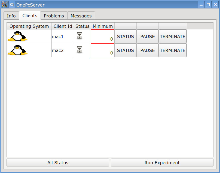Click the Linux penguin icon for mac2
Image resolution: width=220 pixels, height=173 pixels.
pos(17,50)
